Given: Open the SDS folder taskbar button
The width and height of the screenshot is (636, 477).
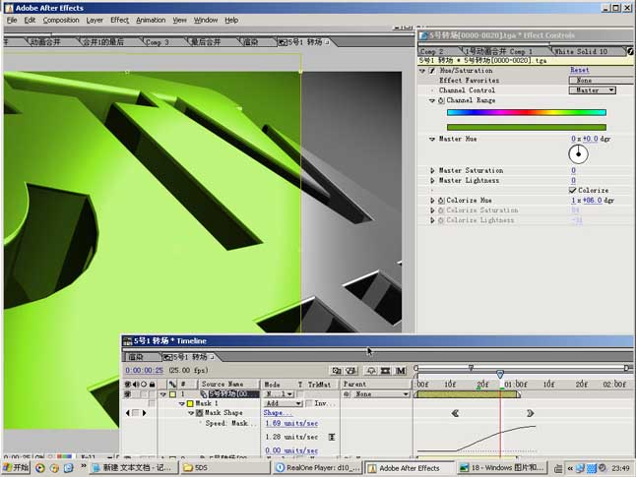Looking at the screenshot, I should [x=225, y=468].
